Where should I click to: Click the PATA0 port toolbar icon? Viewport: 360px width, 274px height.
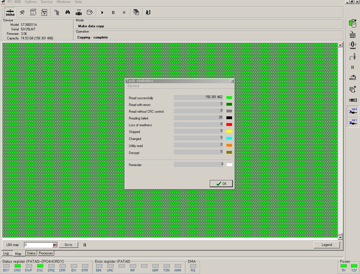(10, 12)
